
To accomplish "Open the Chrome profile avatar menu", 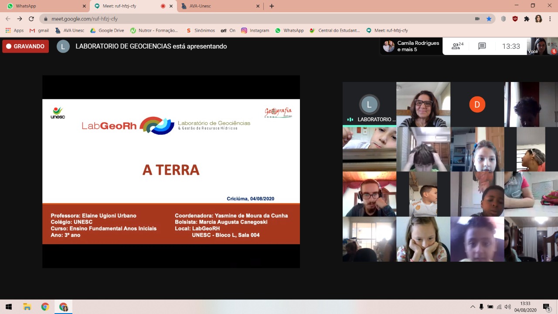I will click(538, 19).
